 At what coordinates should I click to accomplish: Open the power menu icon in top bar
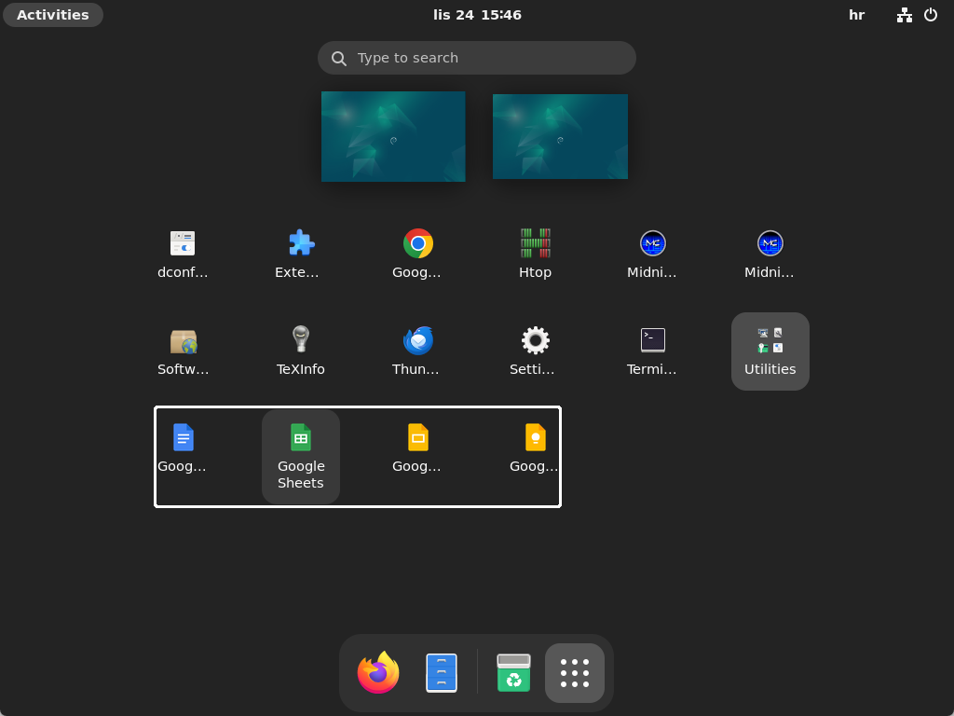pos(931,15)
